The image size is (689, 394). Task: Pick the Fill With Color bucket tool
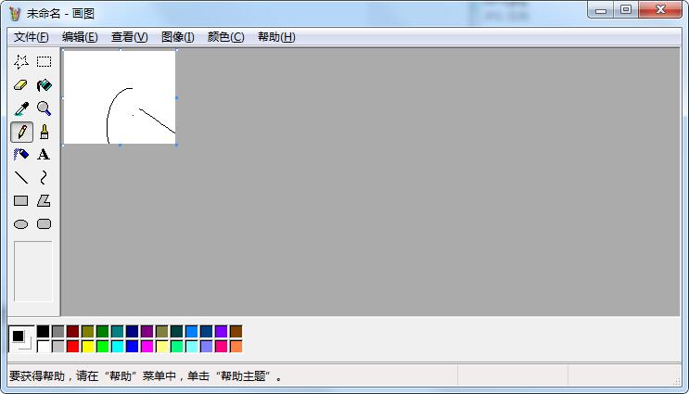[44, 85]
